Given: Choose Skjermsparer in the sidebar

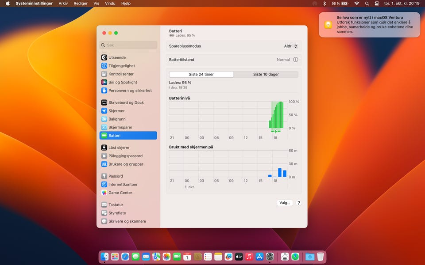Looking at the screenshot, I should point(128,127).
